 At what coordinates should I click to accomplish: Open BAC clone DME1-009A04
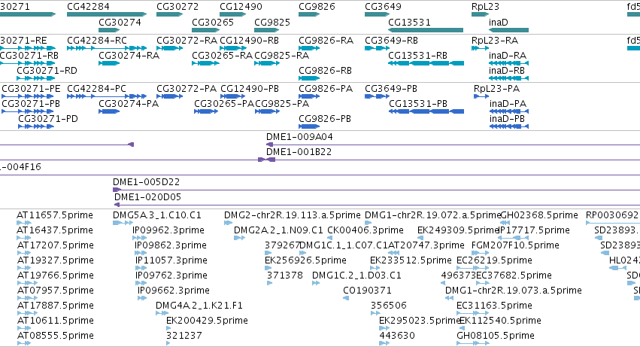point(299,137)
